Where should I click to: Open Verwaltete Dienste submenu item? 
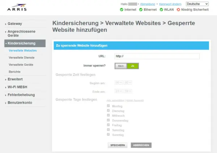tap(22, 58)
